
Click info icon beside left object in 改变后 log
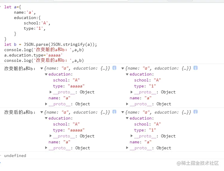point(114,112)
